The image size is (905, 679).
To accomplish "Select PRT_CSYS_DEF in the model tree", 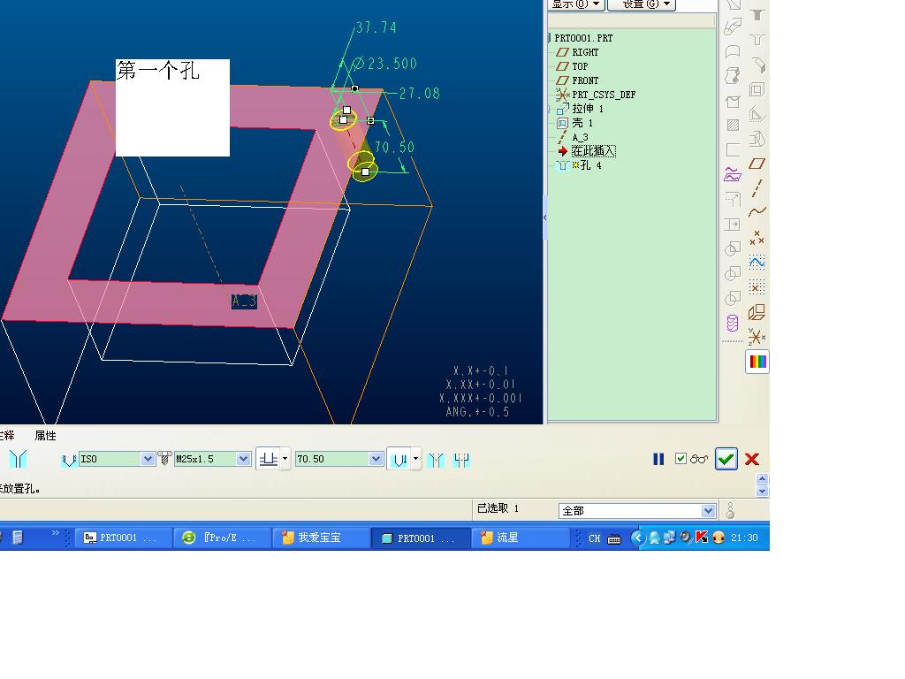I will pos(603,95).
